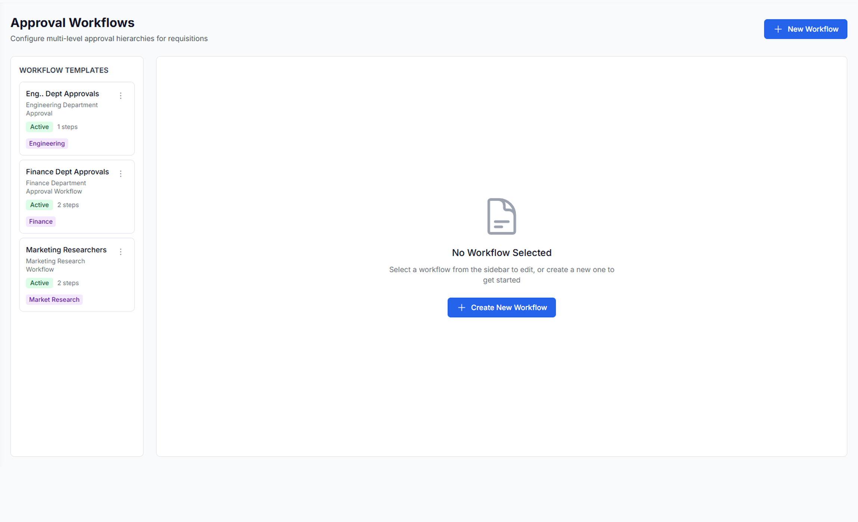Expand options for the Marketing workflow card
Image resolution: width=858 pixels, height=522 pixels.
point(121,252)
